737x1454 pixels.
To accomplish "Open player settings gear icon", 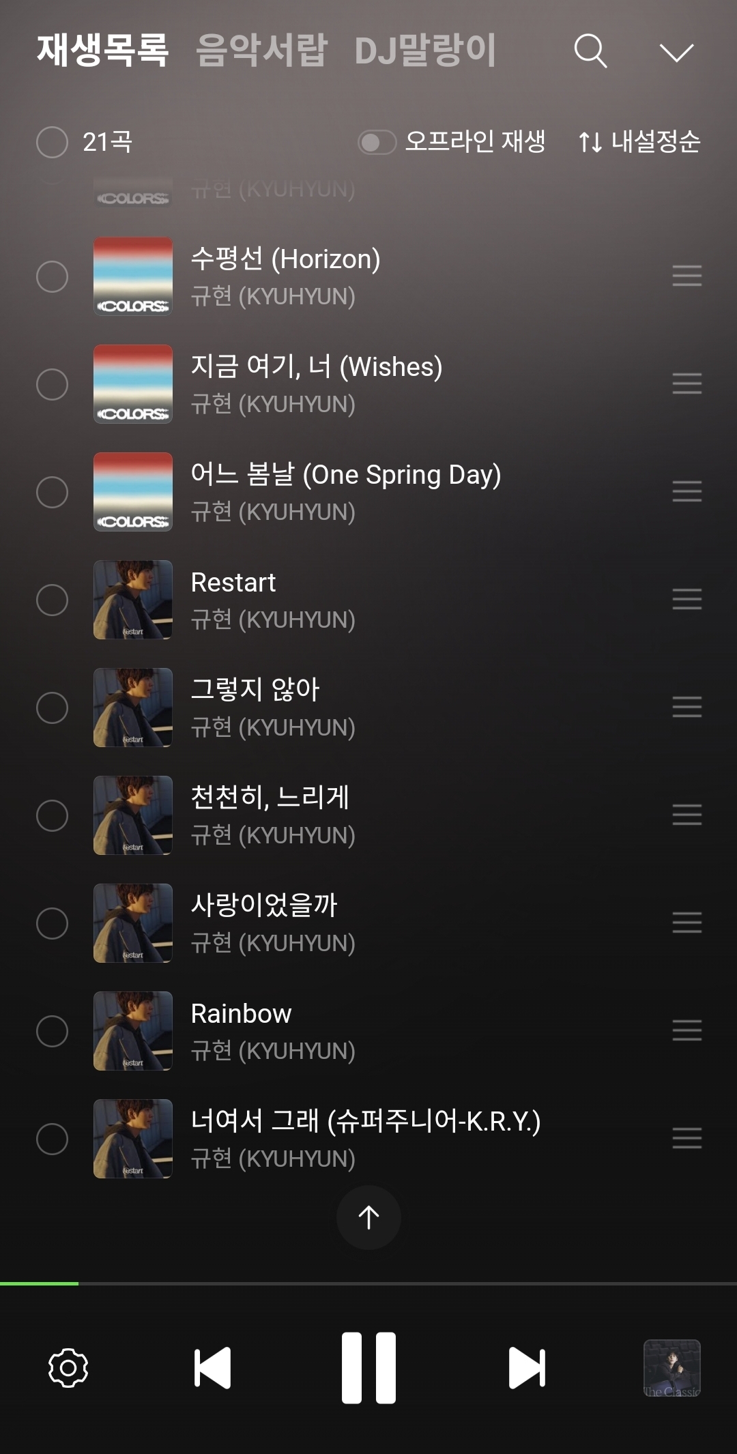I will point(68,1367).
